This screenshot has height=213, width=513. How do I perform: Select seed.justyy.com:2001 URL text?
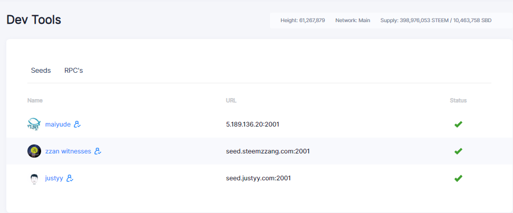coord(258,178)
